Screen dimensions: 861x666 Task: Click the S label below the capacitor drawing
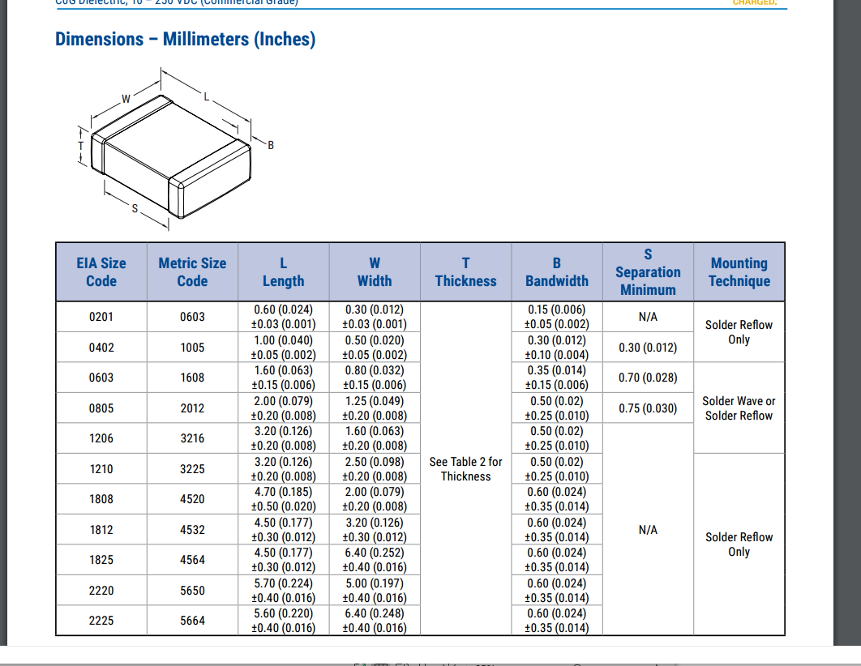click(135, 209)
